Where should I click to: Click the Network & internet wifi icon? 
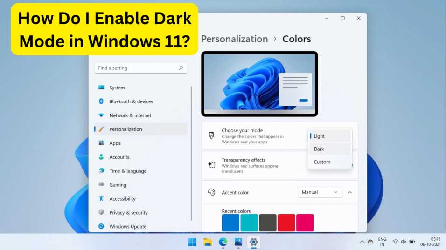(101, 115)
